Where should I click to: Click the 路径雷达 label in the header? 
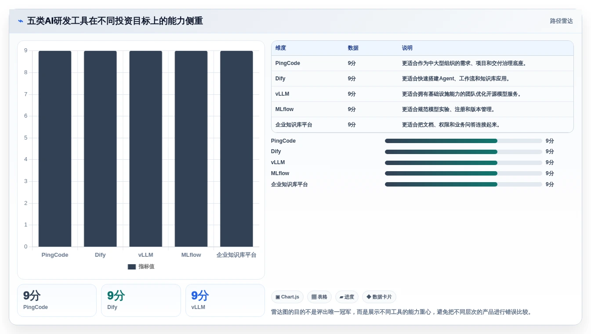(x=561, y=21)
